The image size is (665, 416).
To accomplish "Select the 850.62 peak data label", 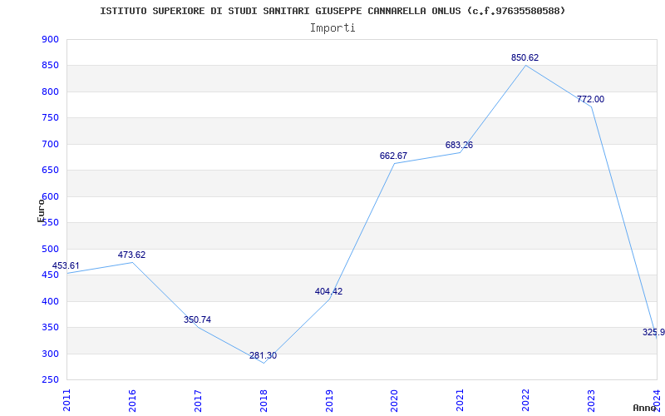I will coord(525,57).
